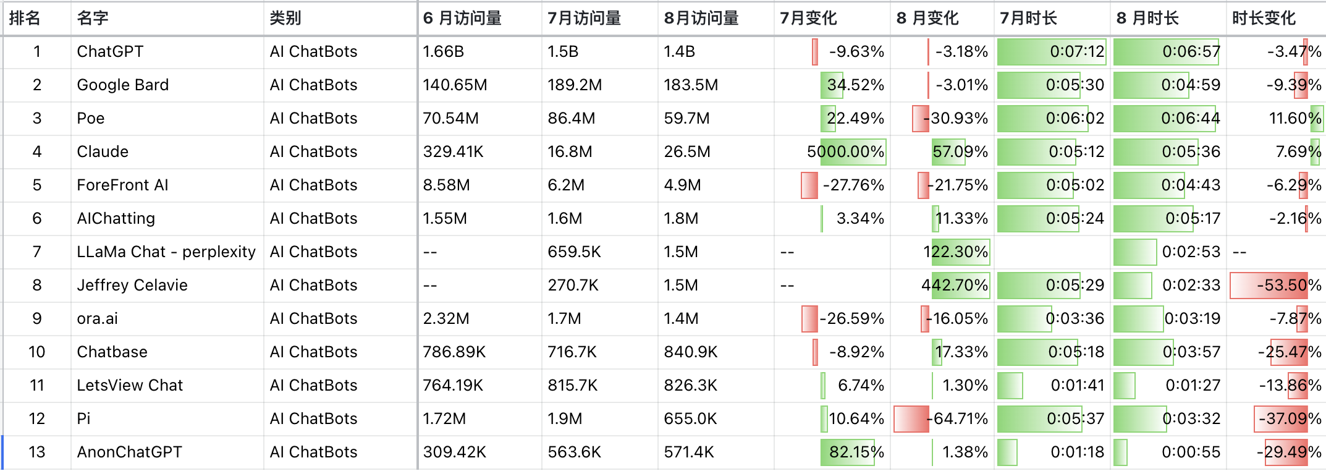The height and width of the screenshot is (471, 1326).
Task: Select Google Bard's 189.2M July visits
Action: click(x=600, y=85)
